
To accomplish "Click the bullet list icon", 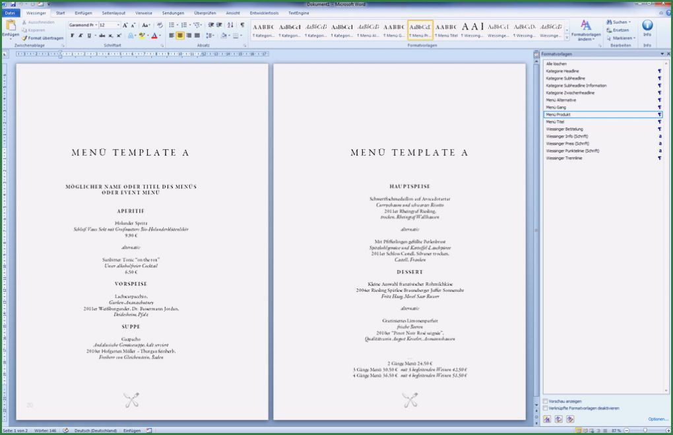I will (x=172, y=25).
